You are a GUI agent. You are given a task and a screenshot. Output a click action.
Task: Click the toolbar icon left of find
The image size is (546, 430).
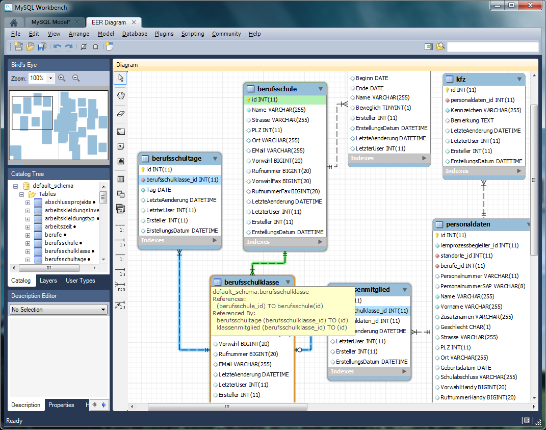pyautogui.click(x=429, y=46)
